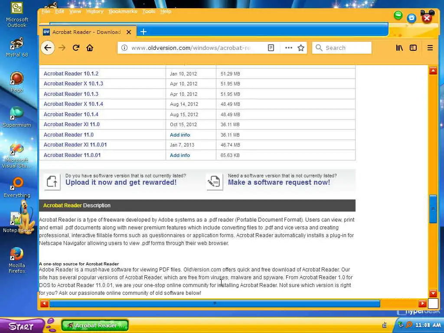Open Acrobat Reader 10.1.4 link
Viewport: 444px width, 333px height.
pyautogui.click(x=71, y=114)
